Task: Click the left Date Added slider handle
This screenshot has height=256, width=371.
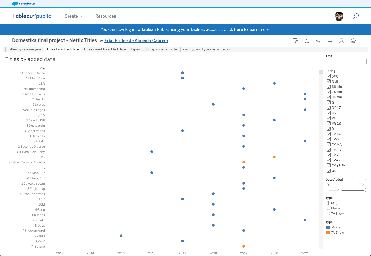Action: pyautogui.click(x=340, y=190)
